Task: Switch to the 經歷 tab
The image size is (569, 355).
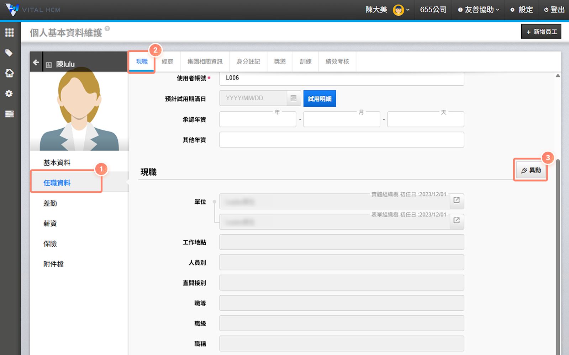Action: click(167, 61)
